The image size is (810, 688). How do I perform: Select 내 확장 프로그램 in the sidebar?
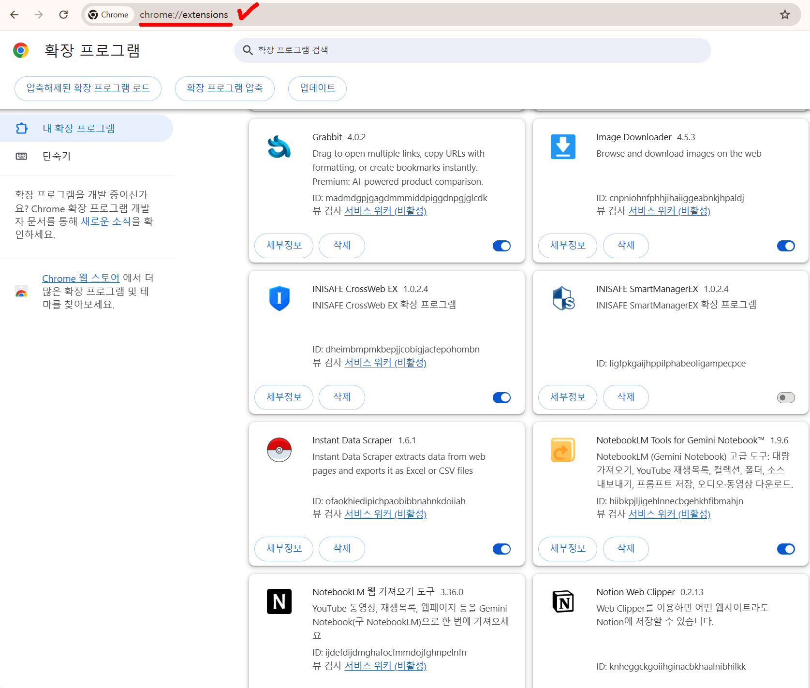tap(86, 128)
